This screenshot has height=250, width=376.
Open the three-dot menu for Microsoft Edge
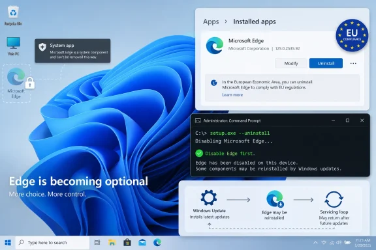click(353, 63)
